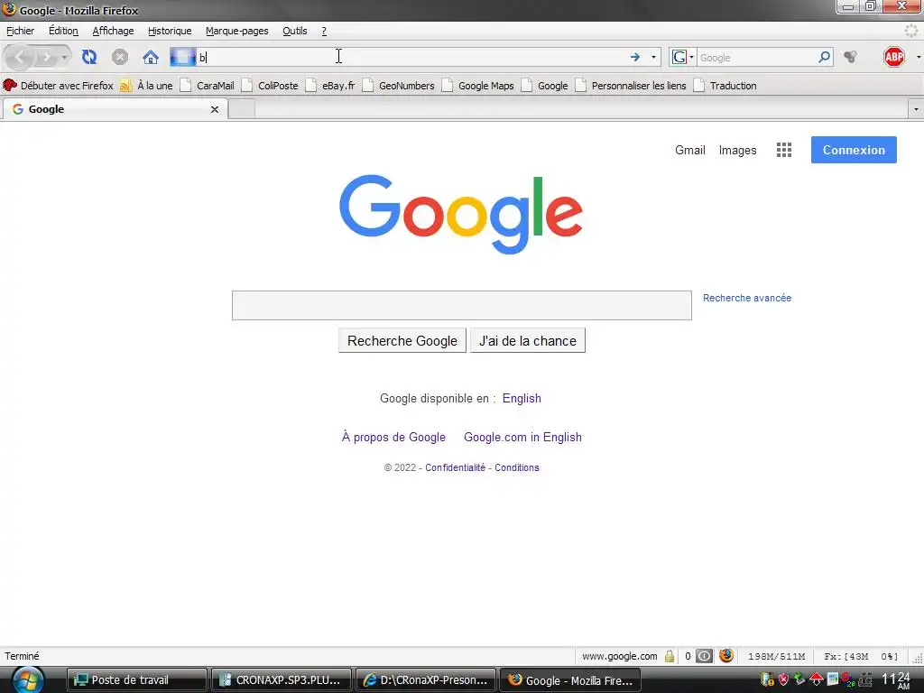Open the back/forward history dropdown
The image size is (924, 693).
[64, 58]
